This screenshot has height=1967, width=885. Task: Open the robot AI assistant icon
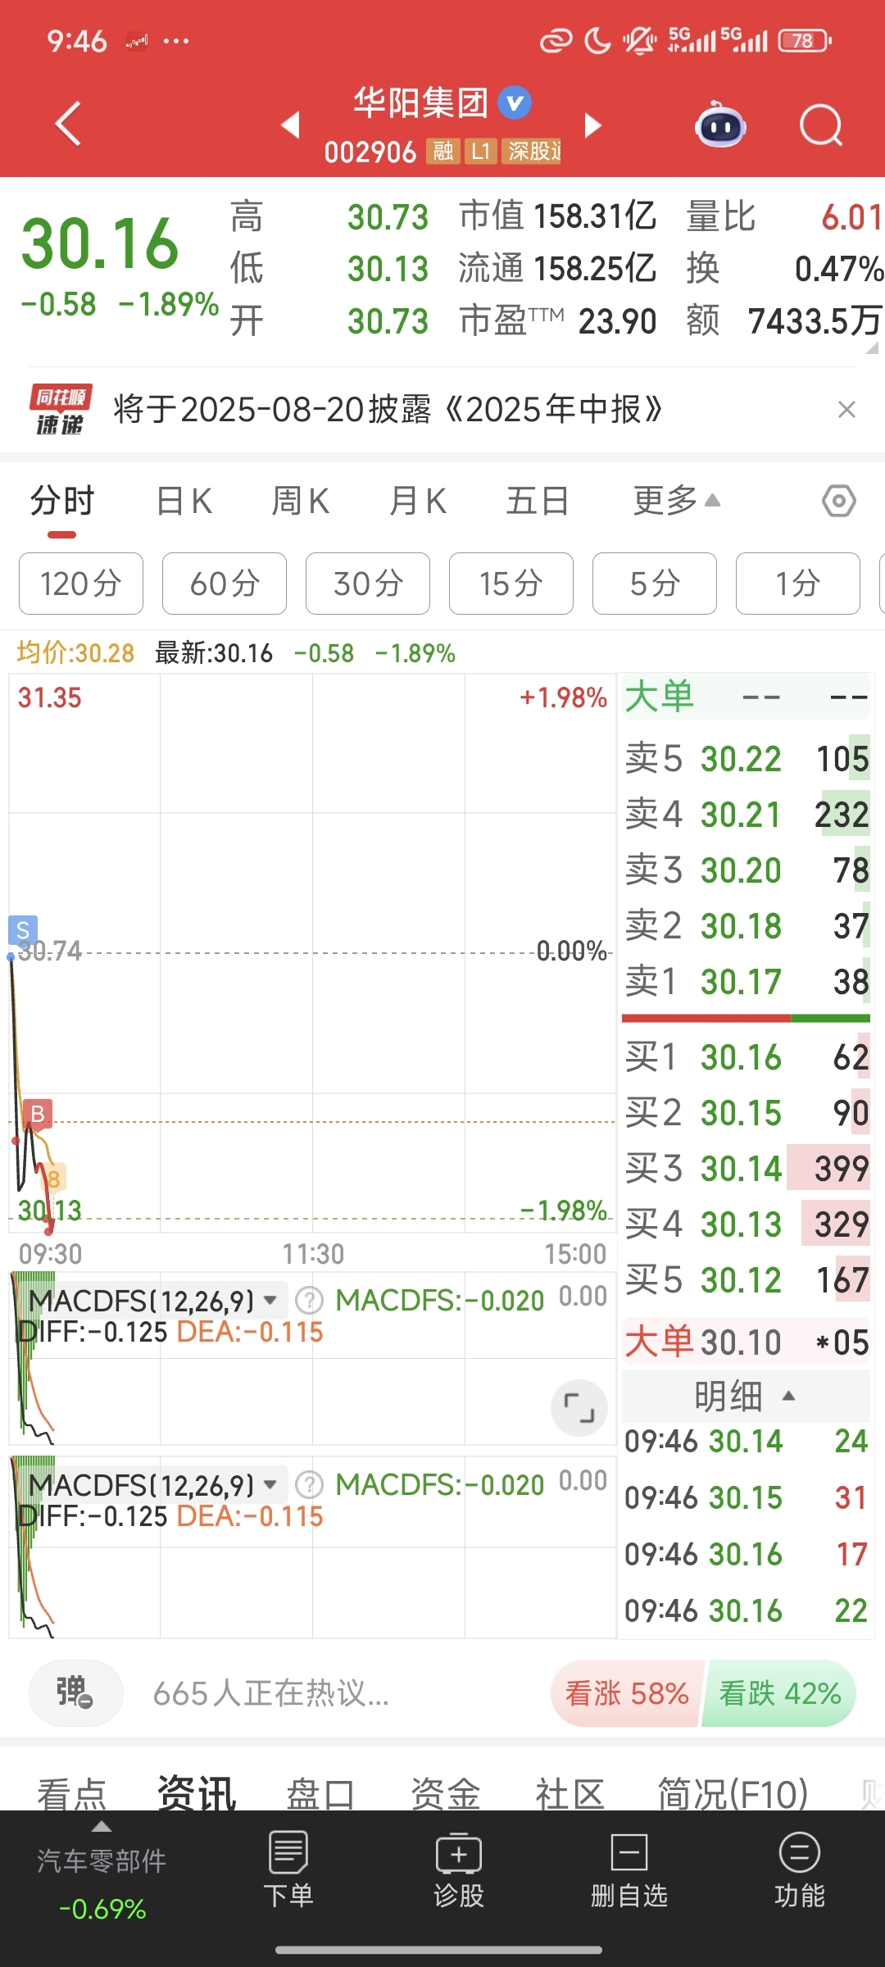[720, 125]
